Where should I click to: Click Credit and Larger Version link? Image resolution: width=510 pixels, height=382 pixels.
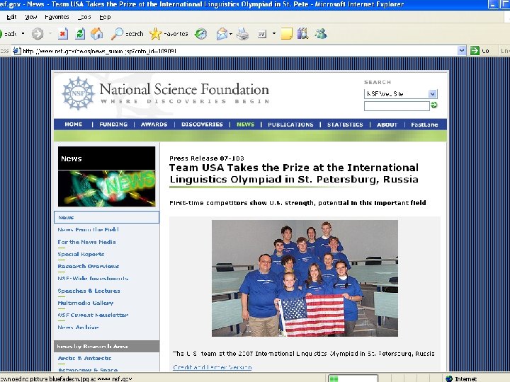click(212, 367)
